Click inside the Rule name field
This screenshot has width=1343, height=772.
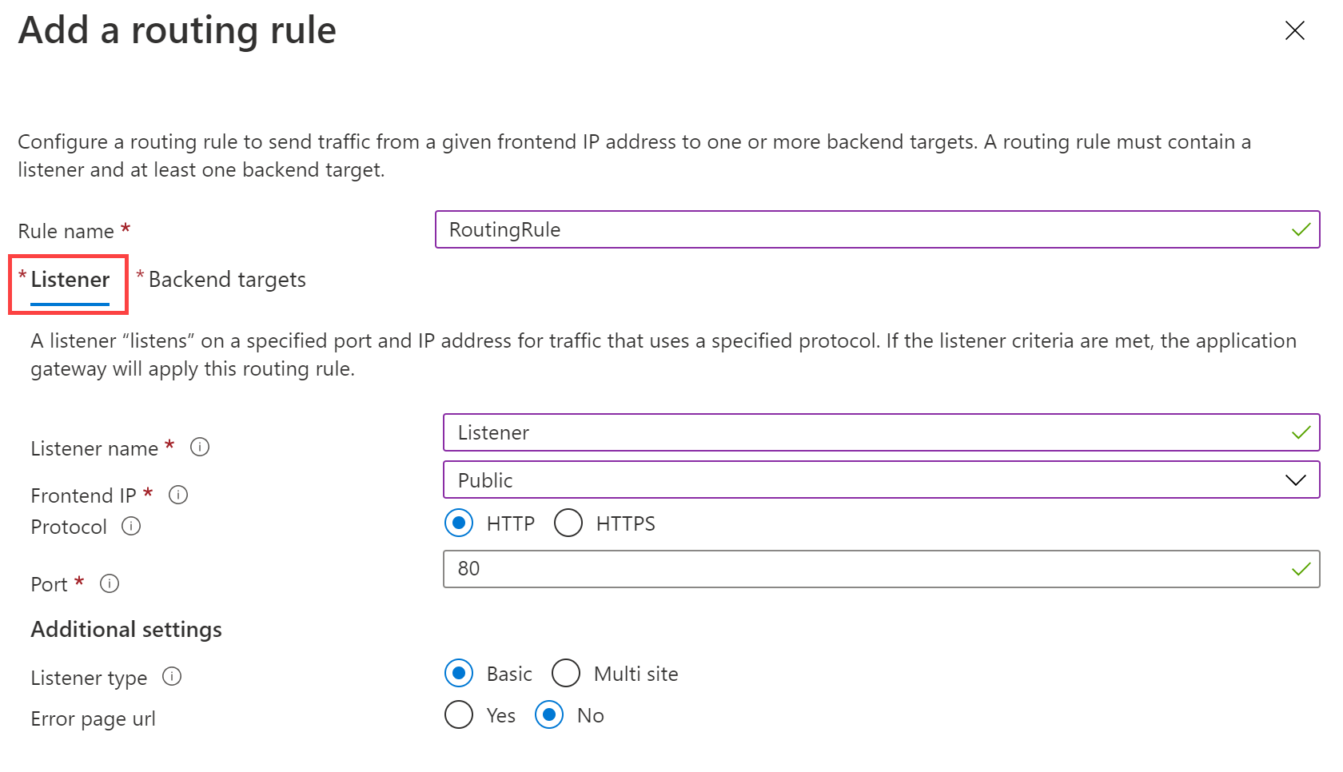click(x=799, y=229)
